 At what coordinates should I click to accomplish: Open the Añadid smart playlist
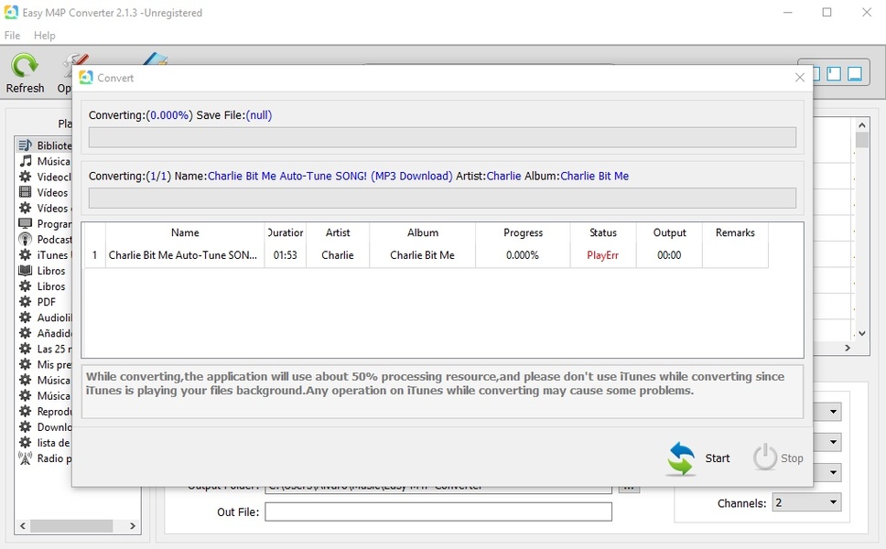(45, 333)
